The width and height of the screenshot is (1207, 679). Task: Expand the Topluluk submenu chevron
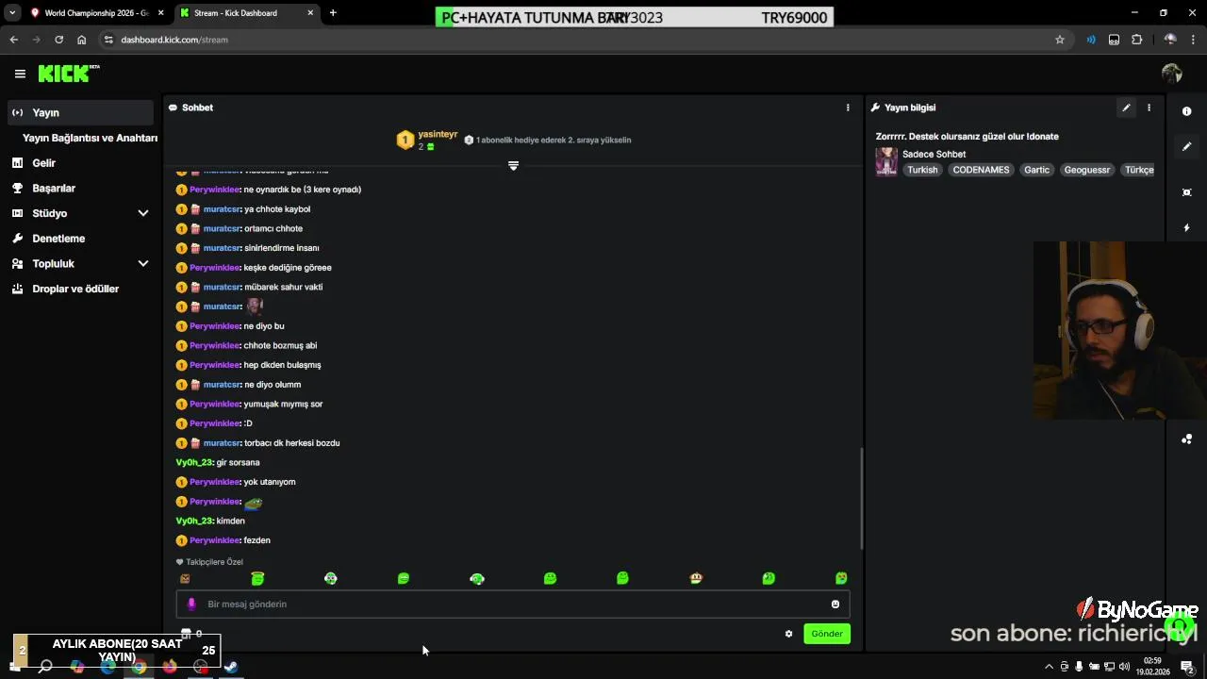(x=143, y=264)
